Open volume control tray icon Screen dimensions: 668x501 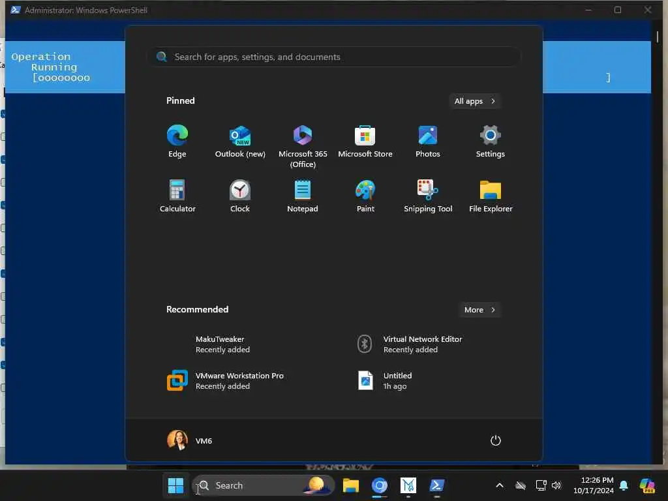tap(556, 485)
